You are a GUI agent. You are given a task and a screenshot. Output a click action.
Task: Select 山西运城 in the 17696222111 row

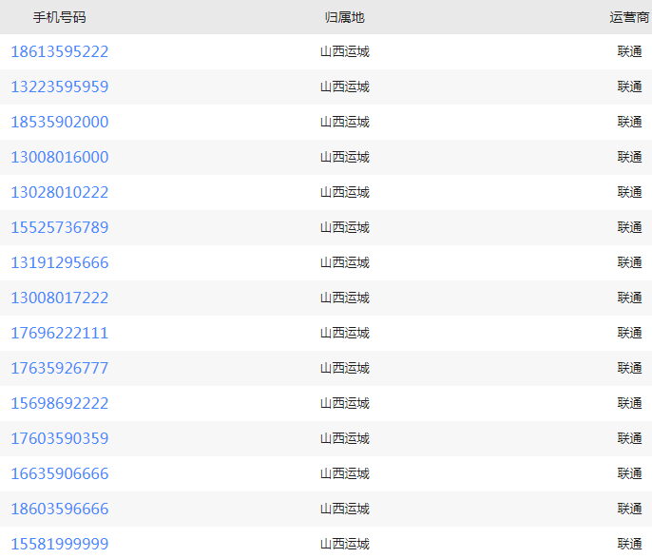(345, 333)
